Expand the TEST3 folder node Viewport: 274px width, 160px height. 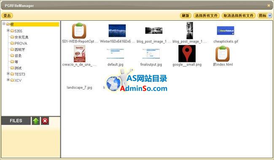[8, 74]
